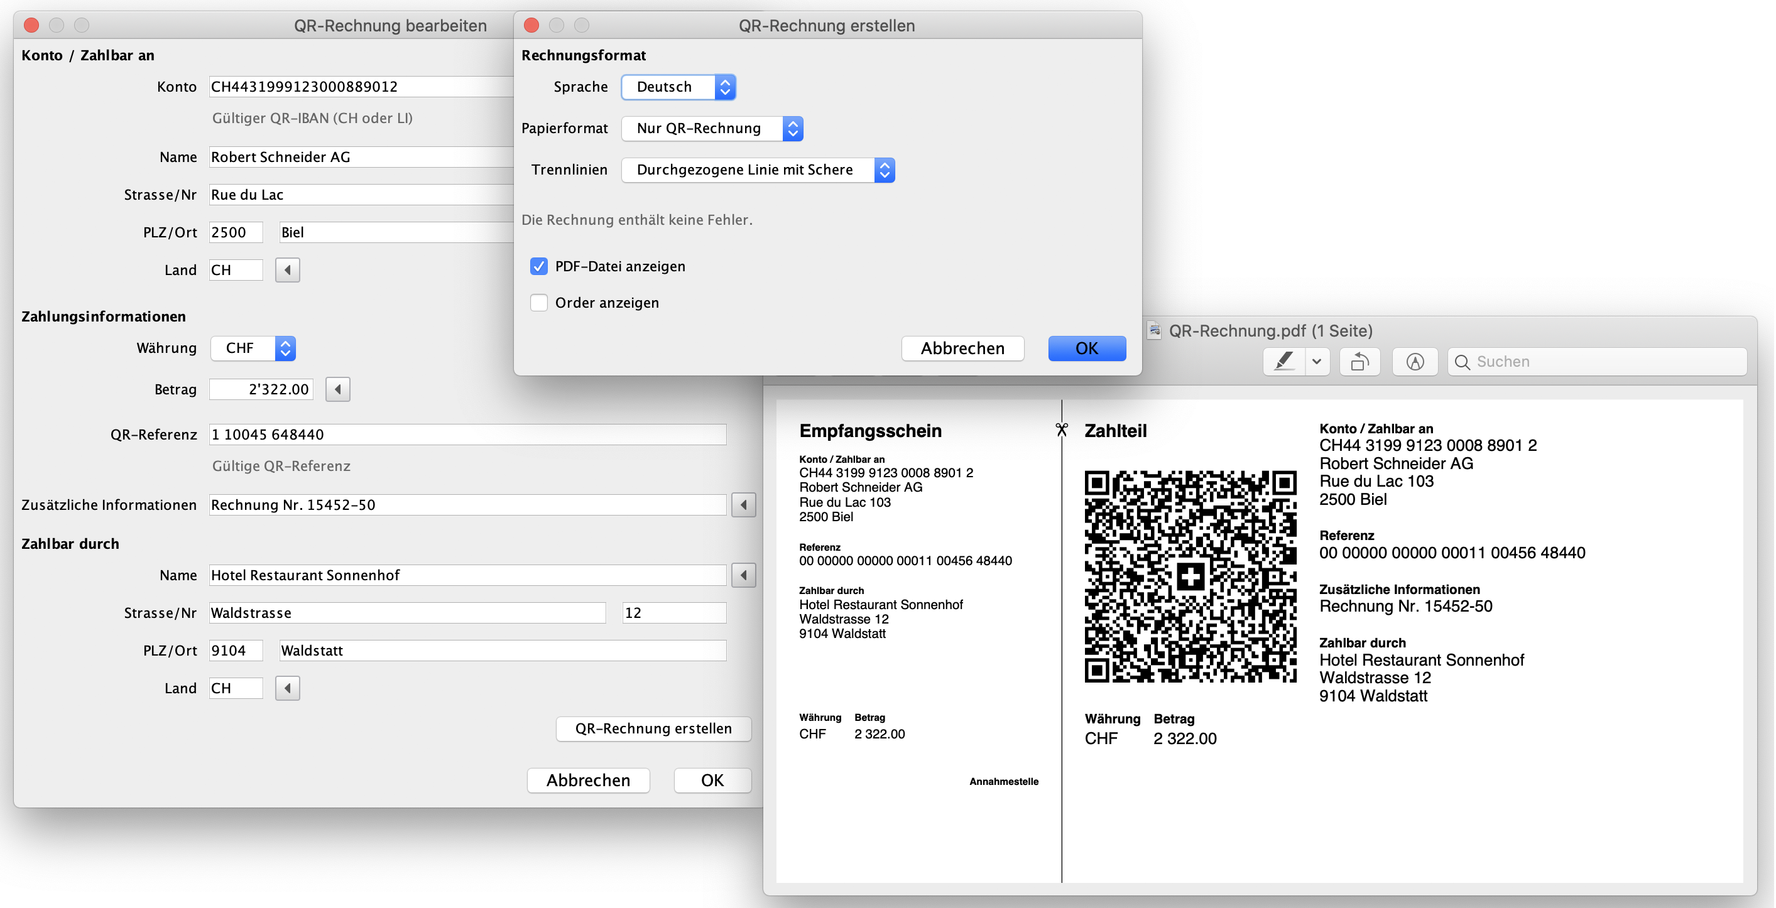
Task: Open the markup options chevron in PDF toolbar
Action: pos(1316,362)
